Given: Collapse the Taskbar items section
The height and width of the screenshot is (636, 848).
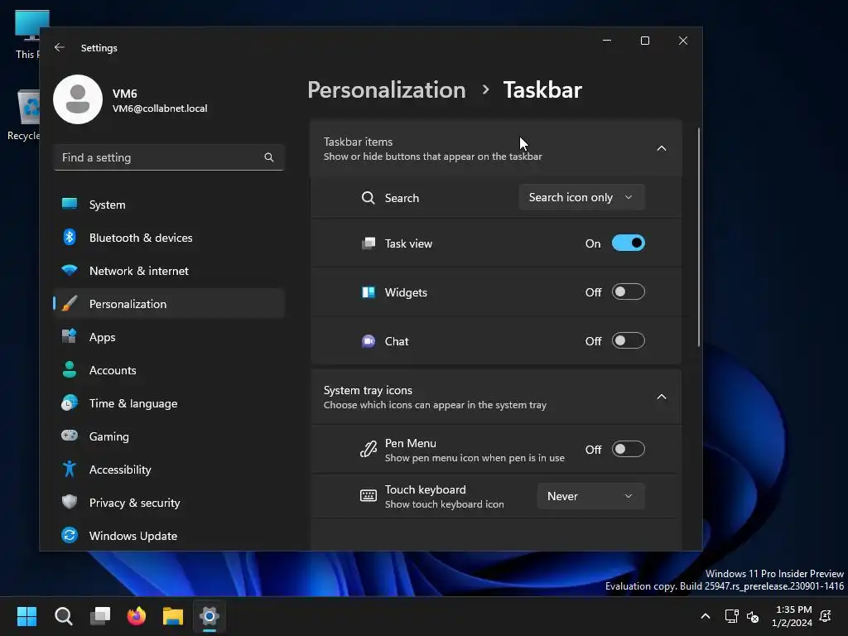Looking at the screenshot, I should click(x=661, y=148).
